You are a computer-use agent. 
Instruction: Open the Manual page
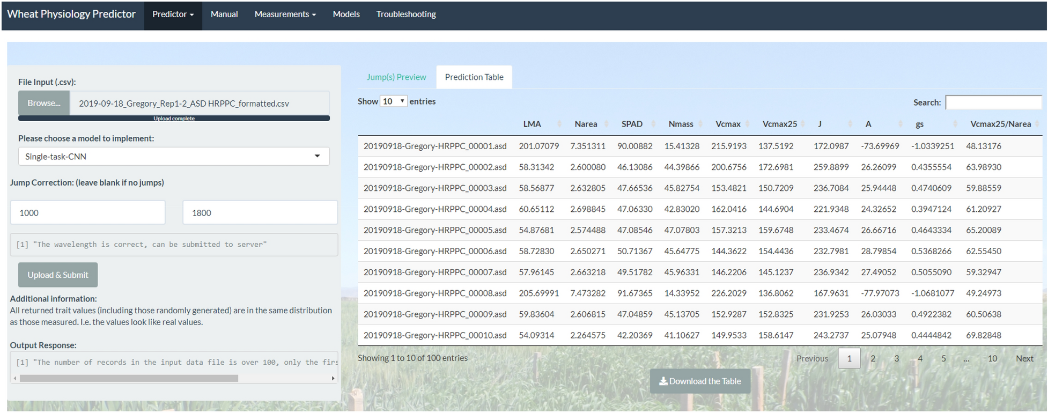(x=224, y=14)
